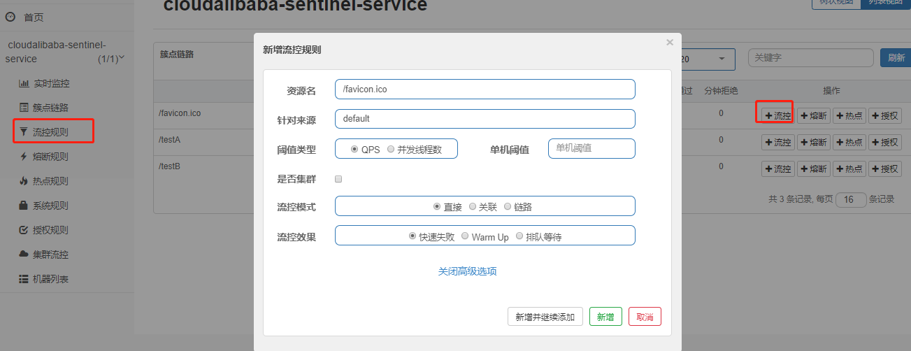Click +熔断 in the /testB row
Screen dimensions: 911x351
(813, 169)
